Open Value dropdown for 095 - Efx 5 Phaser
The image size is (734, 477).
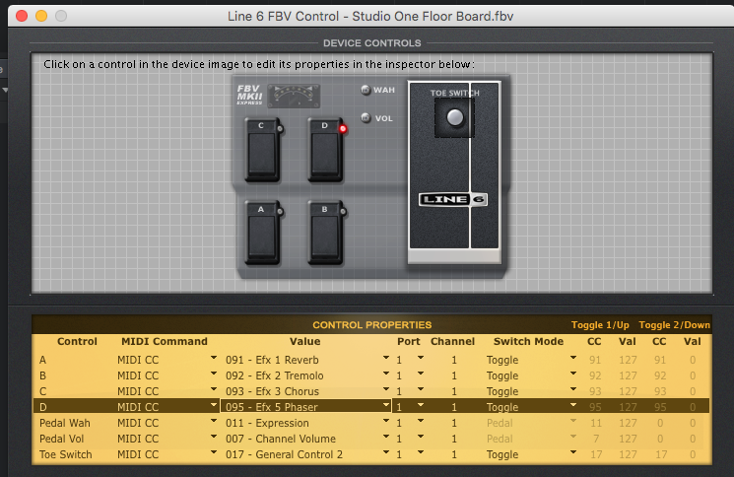[x=386, y=405]
